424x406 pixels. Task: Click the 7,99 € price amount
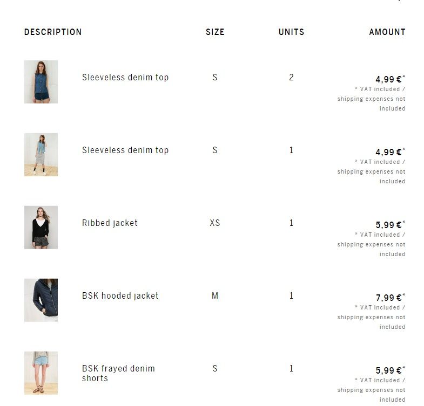coord(389,298)
